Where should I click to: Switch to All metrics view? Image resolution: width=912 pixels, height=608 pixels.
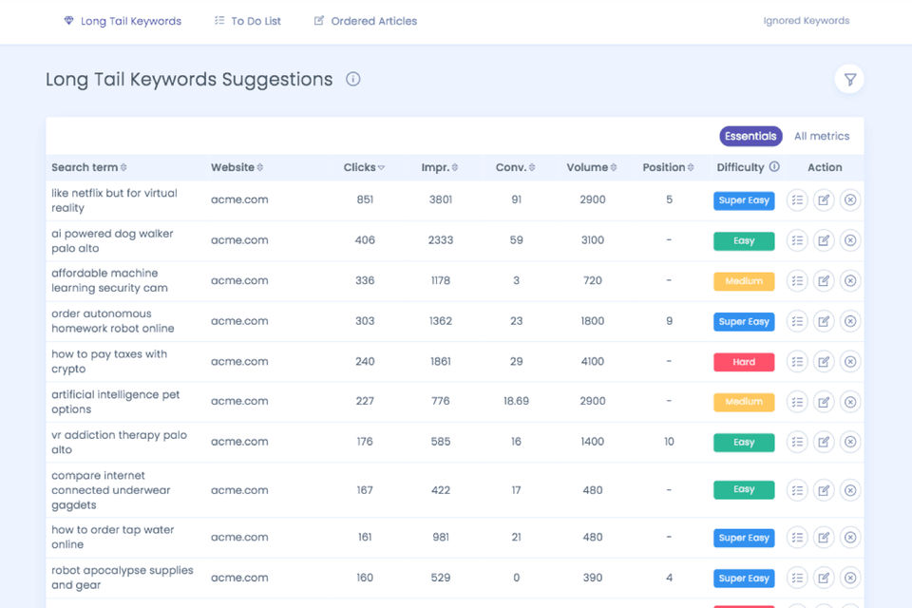click(822, 136)
